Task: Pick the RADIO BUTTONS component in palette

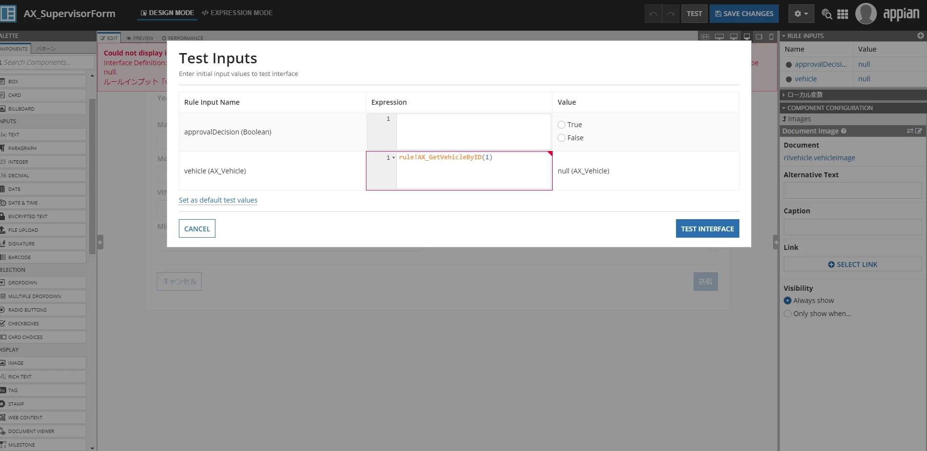Action: [x=43, y=310]
